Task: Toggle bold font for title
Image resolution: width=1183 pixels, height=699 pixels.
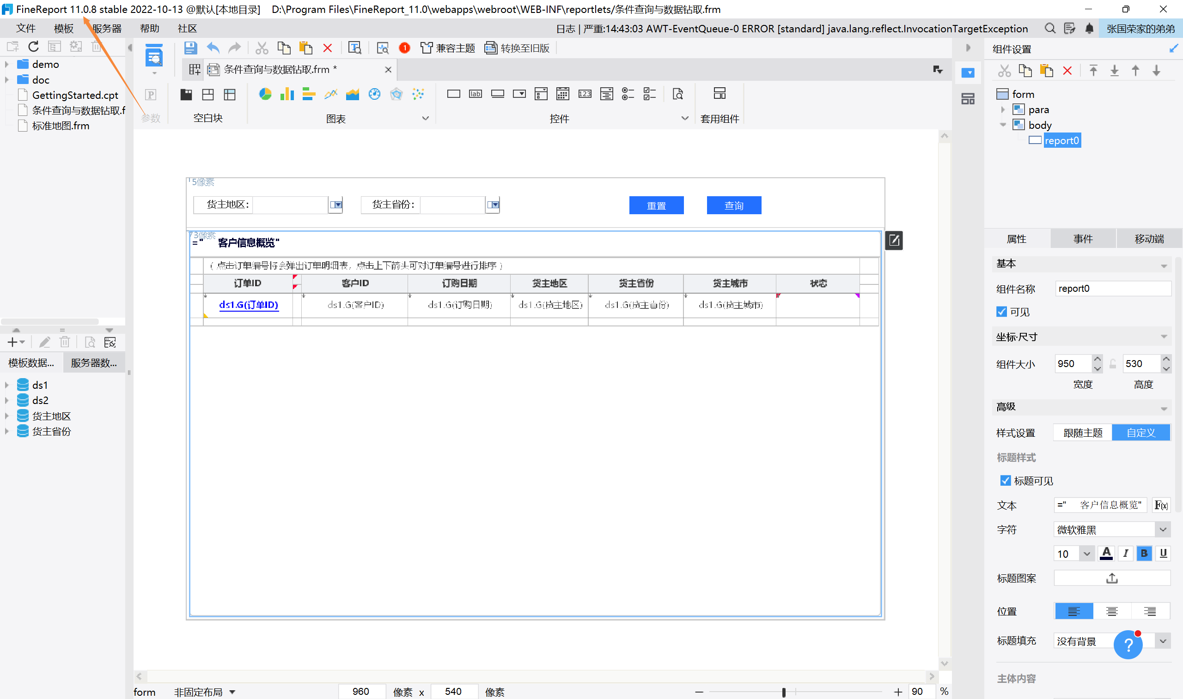Action: [x=1144, y=554]
